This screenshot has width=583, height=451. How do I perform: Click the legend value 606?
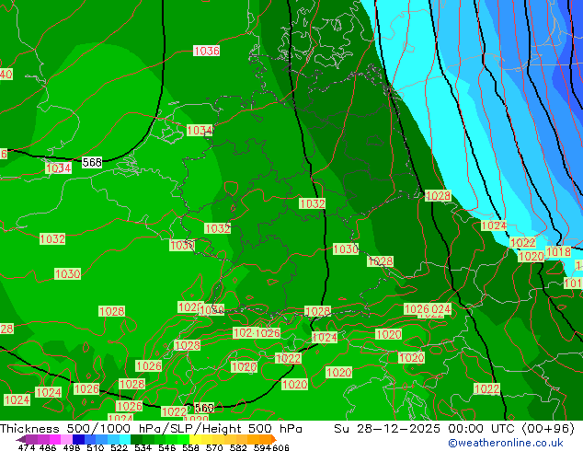coord(280,447)
